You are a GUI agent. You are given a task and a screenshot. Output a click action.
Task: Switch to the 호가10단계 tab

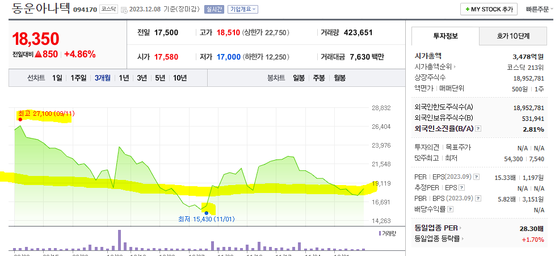click(x=513, y=36)
